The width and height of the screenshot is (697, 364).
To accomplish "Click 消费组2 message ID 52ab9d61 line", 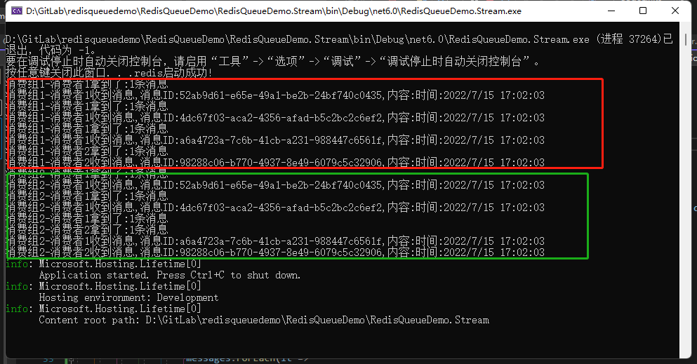I will 275,184.
